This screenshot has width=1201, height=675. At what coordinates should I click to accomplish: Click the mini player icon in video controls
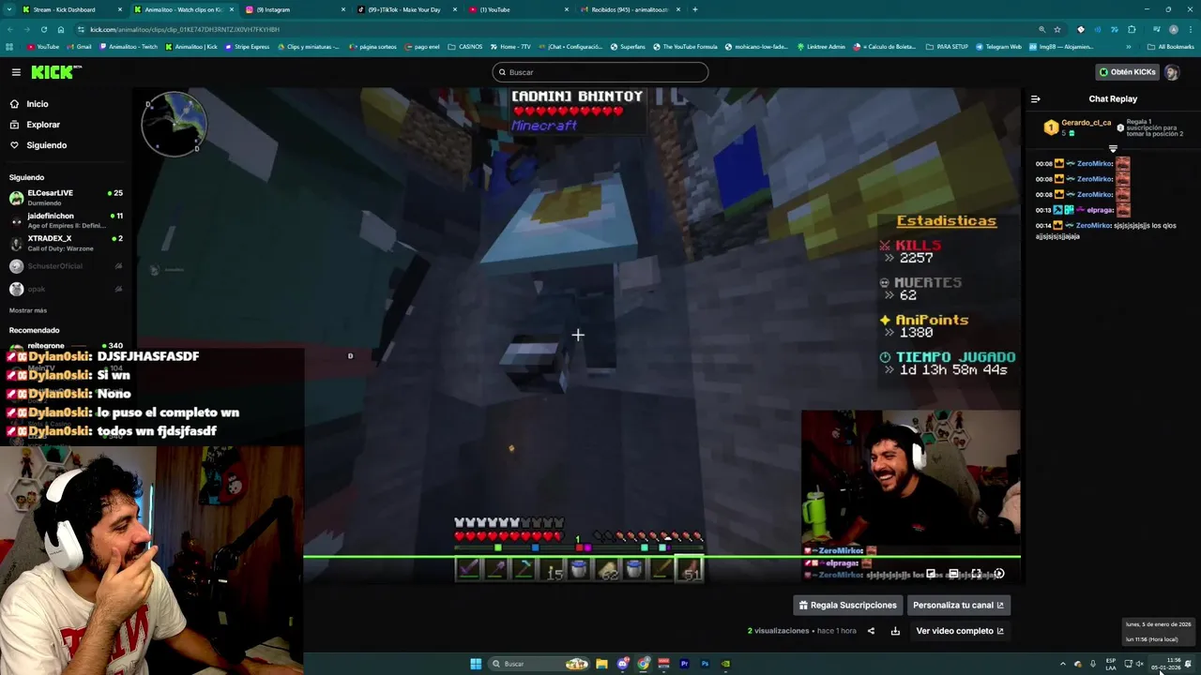[x=931, y=574]
